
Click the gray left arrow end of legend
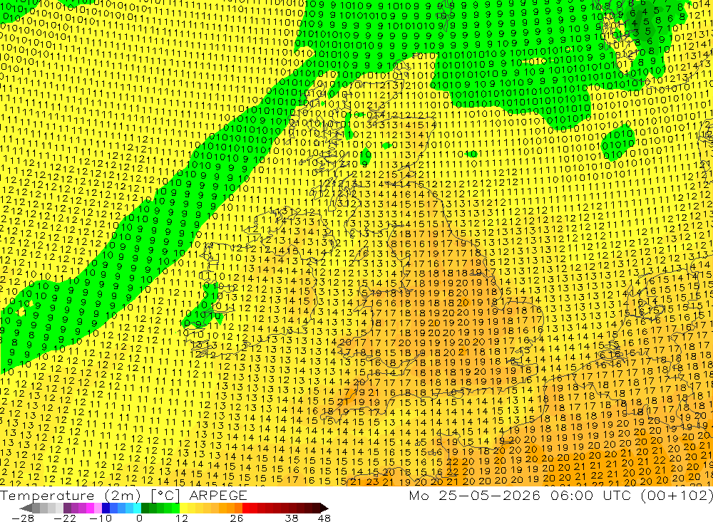26,508
